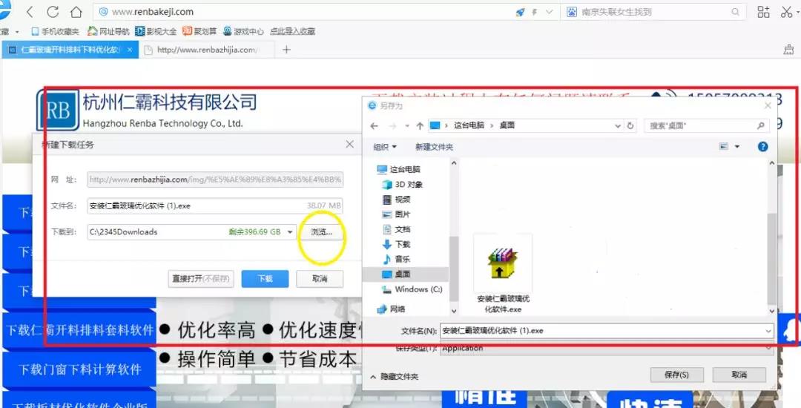Viewport: 801px width, 408px height.
Task: Change the view layout icon in Save As
Action: pos(723,147)
